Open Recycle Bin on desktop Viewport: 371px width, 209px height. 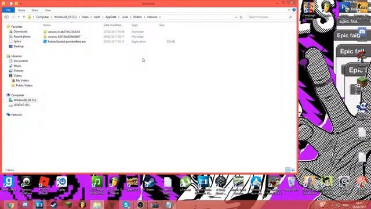coord(292,184)
